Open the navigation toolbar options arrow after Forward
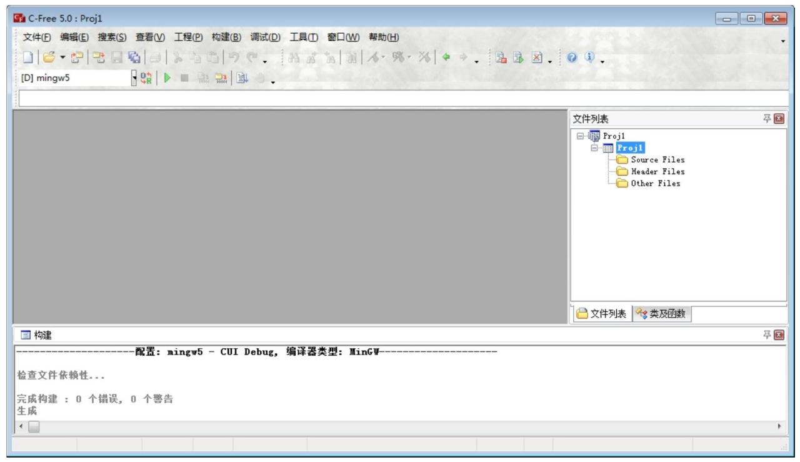This screenshot has height=462, width=800. (477, 61)
